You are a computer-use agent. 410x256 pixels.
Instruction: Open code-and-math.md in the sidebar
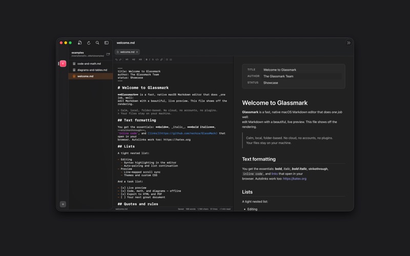91,63
